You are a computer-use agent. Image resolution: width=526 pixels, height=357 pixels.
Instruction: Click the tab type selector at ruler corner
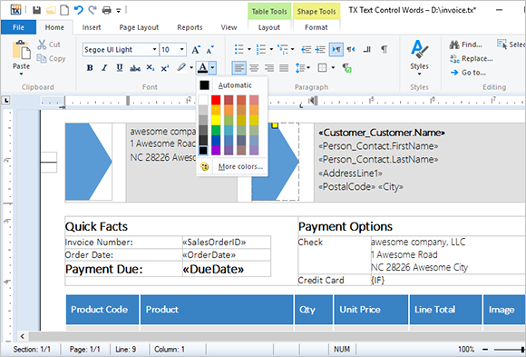click(x=6, y=100)
